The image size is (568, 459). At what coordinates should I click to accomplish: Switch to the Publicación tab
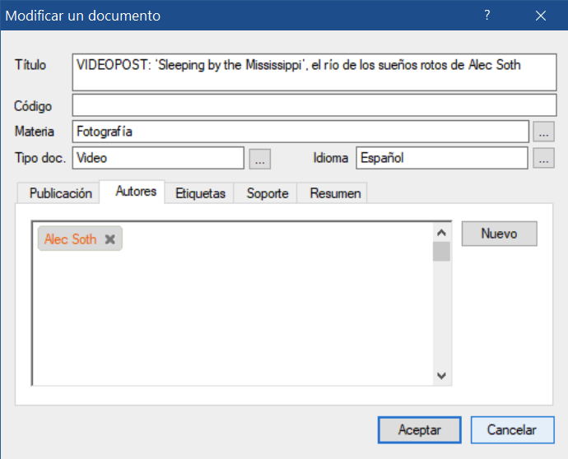60,193
